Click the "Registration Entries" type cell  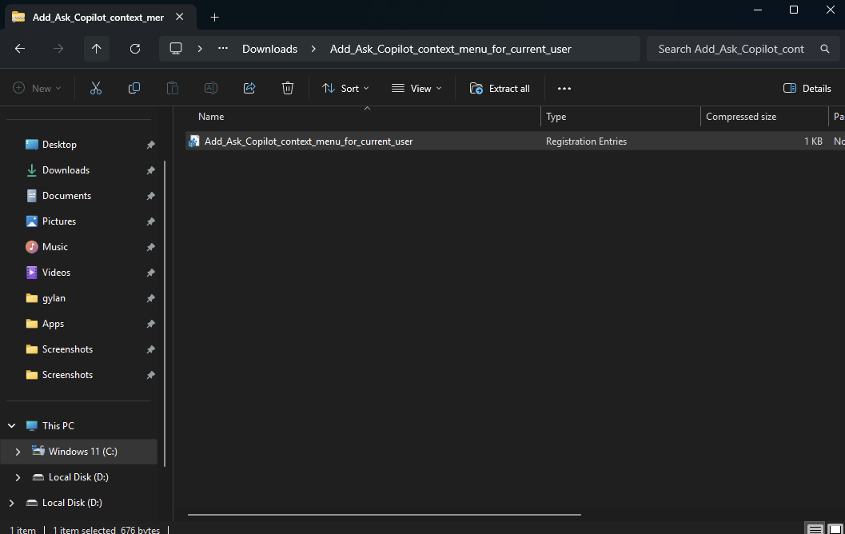click(586, 141)
